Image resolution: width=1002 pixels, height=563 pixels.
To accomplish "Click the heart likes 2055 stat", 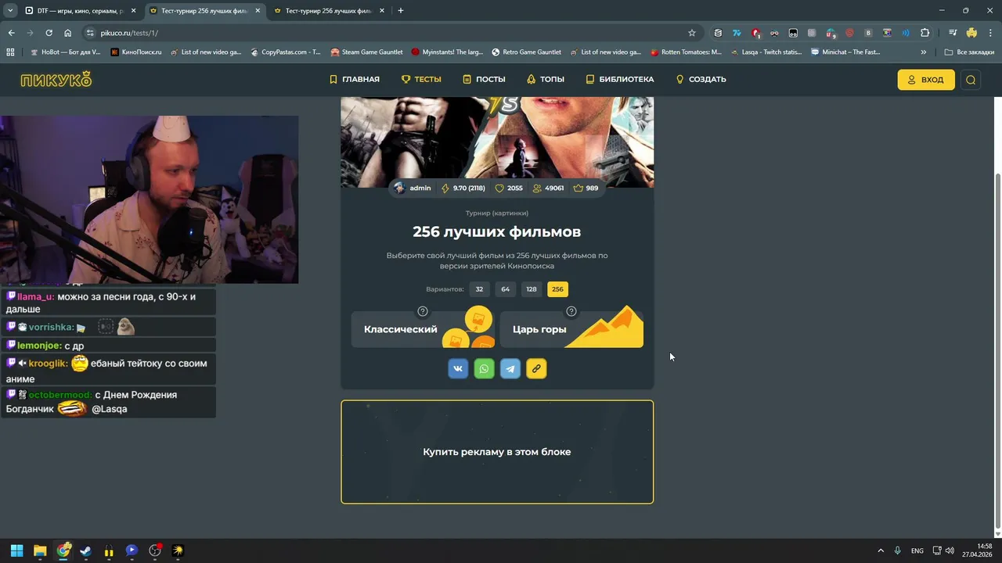I will pos(509,188).
